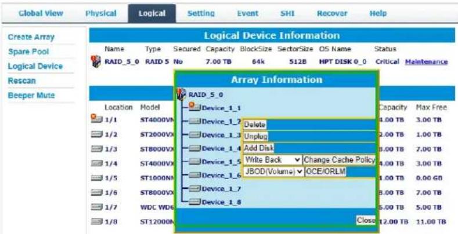Screen dimensions: 458x234
Task: Click Beeper Mute in the sidebar
Action: 31,96
